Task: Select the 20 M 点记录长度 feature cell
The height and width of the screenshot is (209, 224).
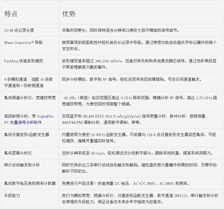Action: click(x=19, y=30)
